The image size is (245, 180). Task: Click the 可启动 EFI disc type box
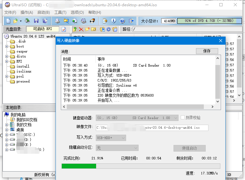pyautogui.click(x=43, y=29)
